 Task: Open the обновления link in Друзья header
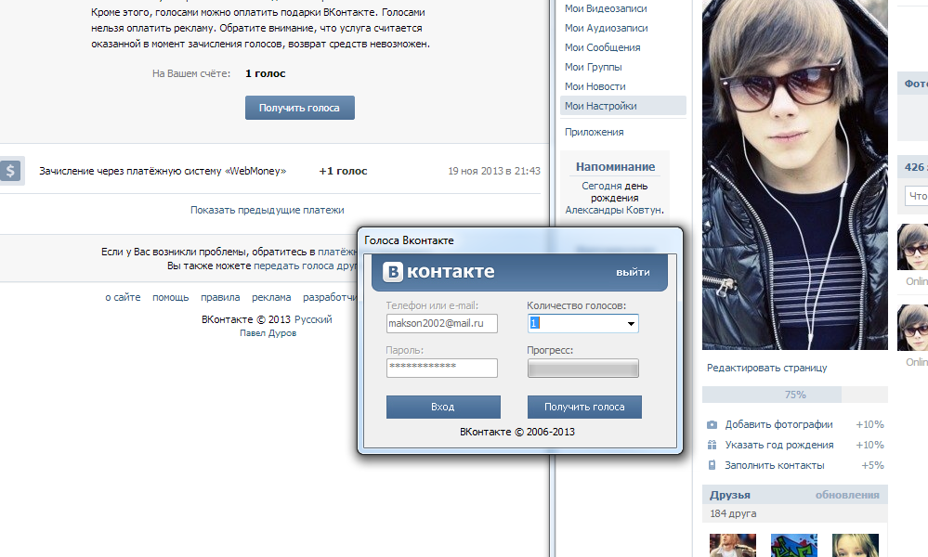click(847, 495)
